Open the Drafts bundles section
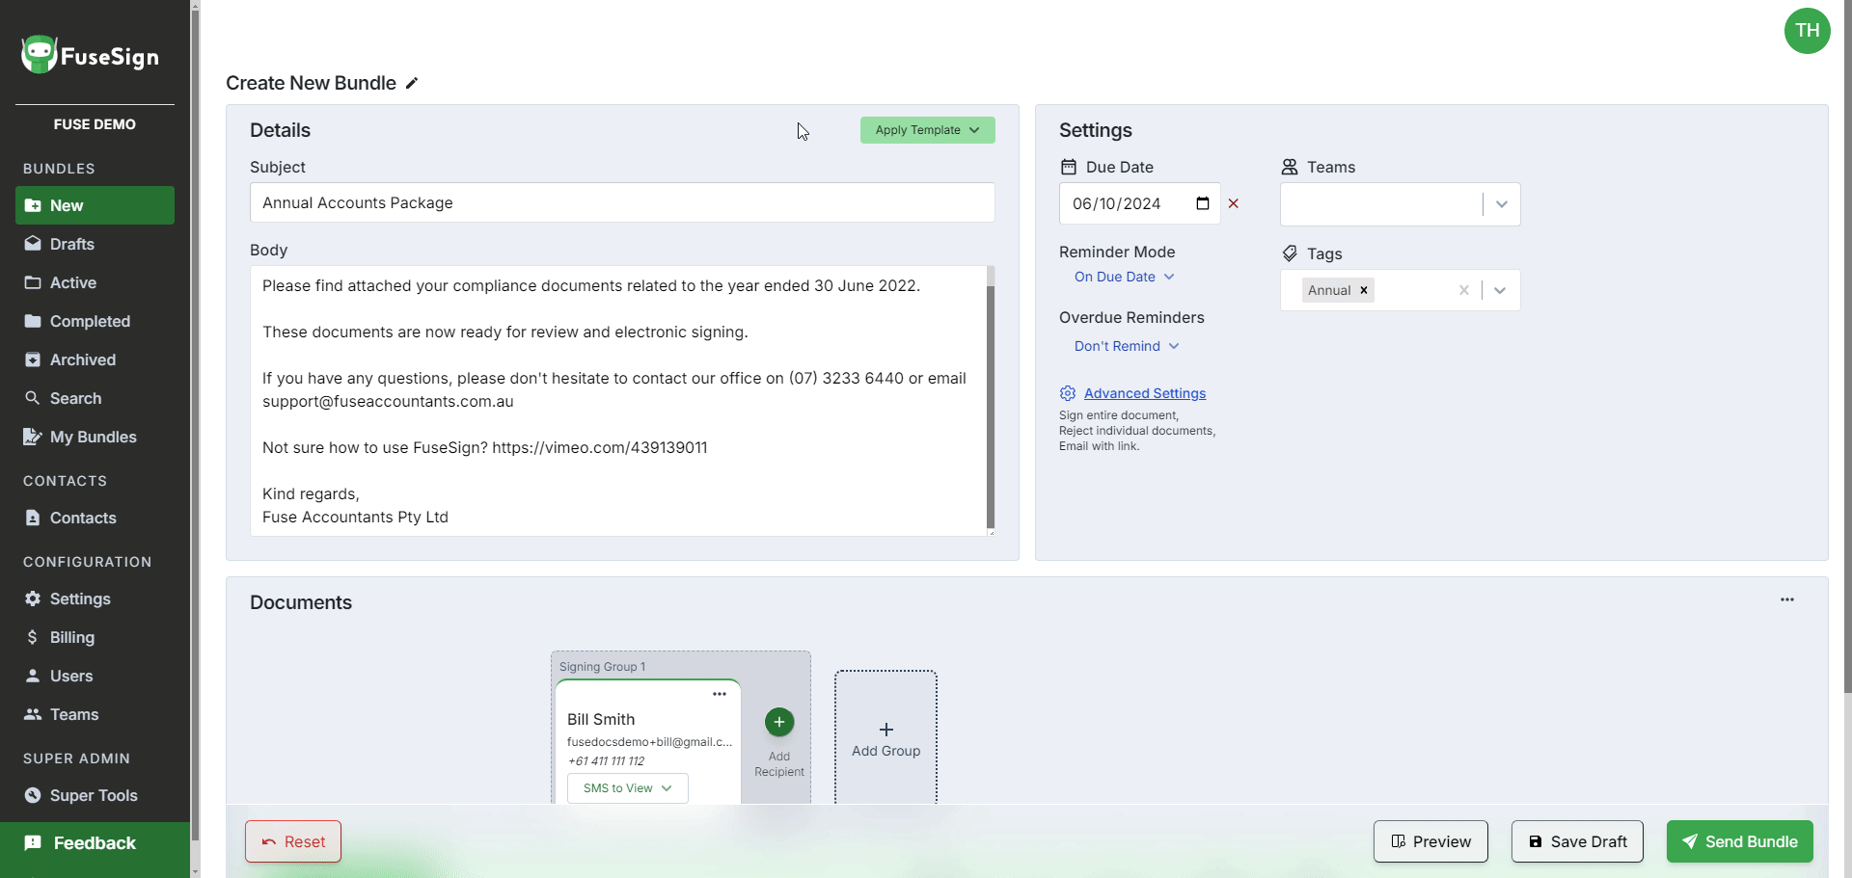This screenshot has height=878, width=1852. point(71,244)
